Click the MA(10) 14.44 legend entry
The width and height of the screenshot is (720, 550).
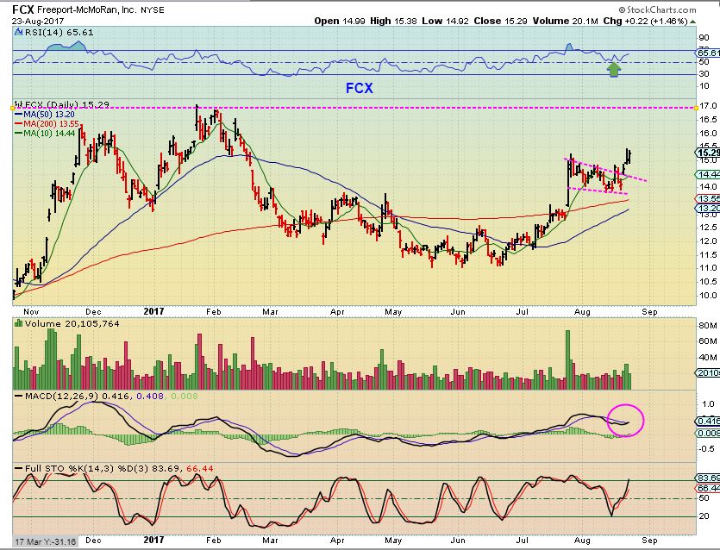tap(48, 133)
